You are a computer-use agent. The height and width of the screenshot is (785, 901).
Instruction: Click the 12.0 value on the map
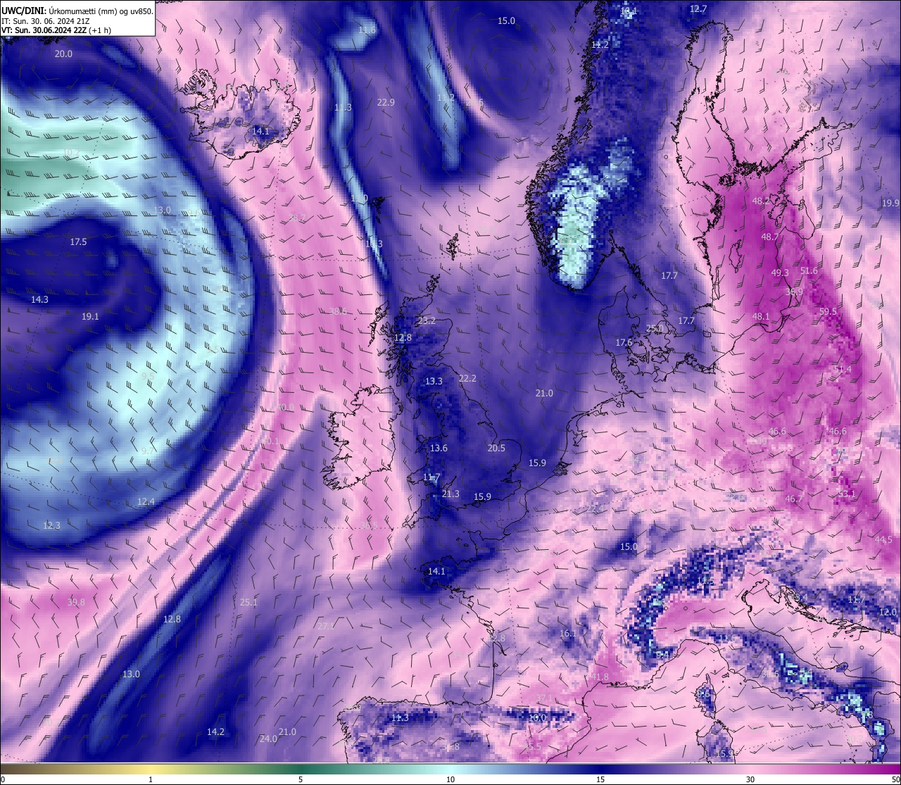coord(888,613)
